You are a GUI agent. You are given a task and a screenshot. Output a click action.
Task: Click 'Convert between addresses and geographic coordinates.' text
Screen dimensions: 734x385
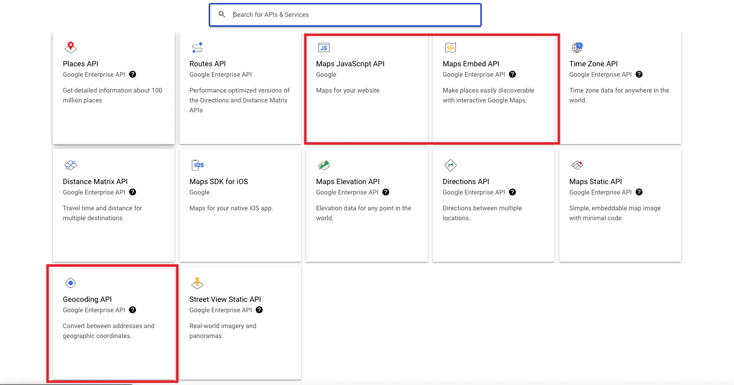(108, 331)
